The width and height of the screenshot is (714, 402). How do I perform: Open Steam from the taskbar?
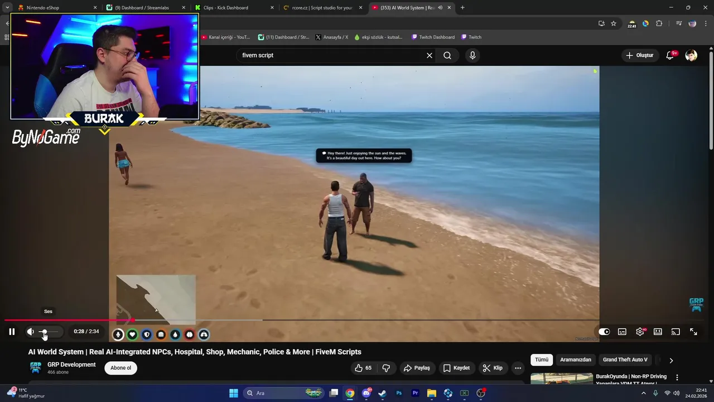point(382,393)
